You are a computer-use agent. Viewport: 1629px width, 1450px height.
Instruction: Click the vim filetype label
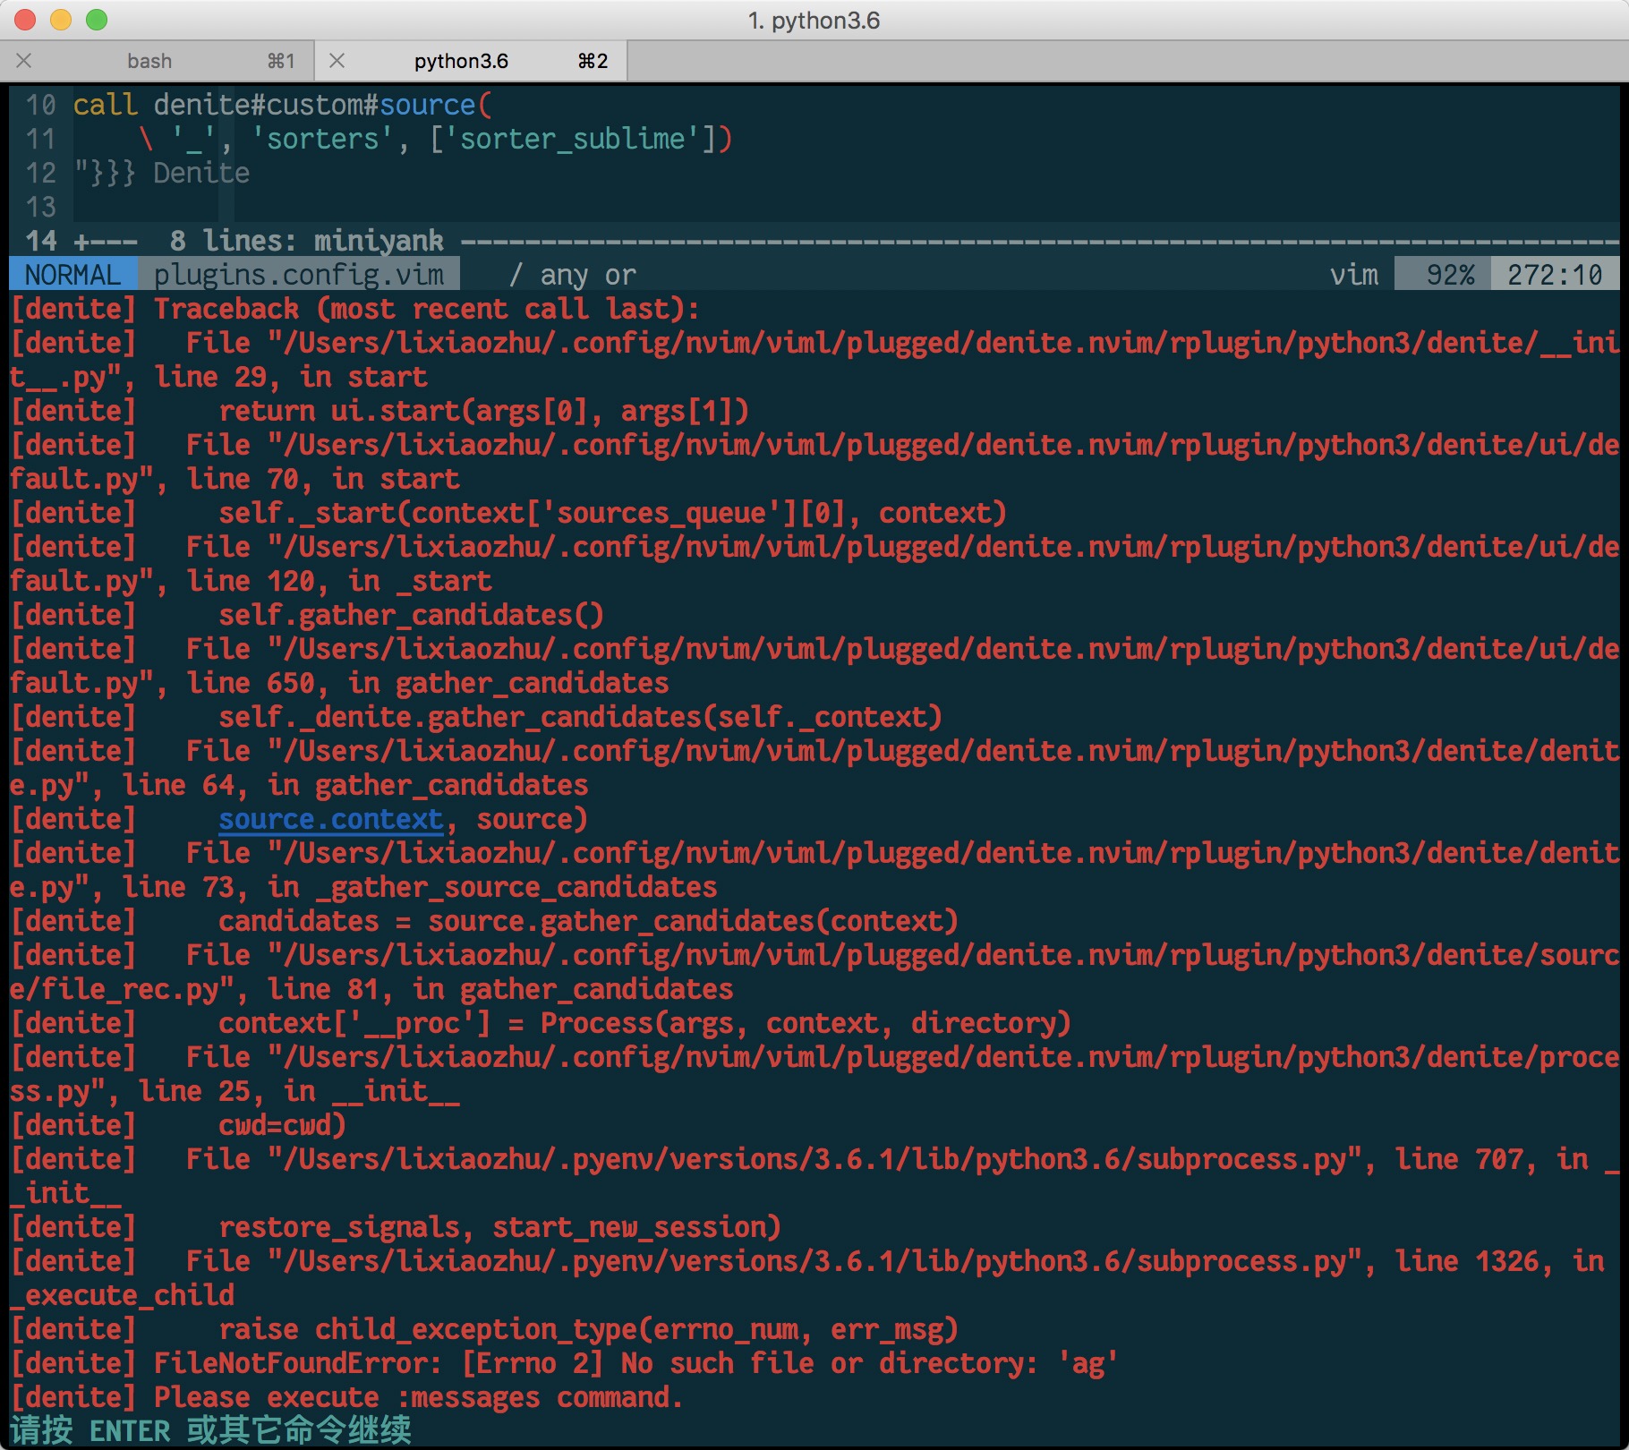1354,275
